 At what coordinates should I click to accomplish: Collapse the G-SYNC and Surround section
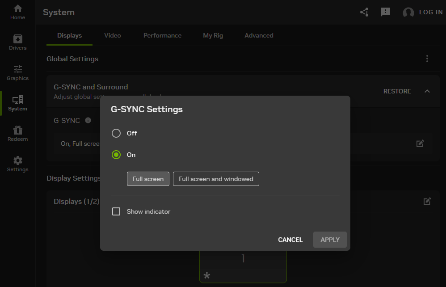click(x=427, y=91)
